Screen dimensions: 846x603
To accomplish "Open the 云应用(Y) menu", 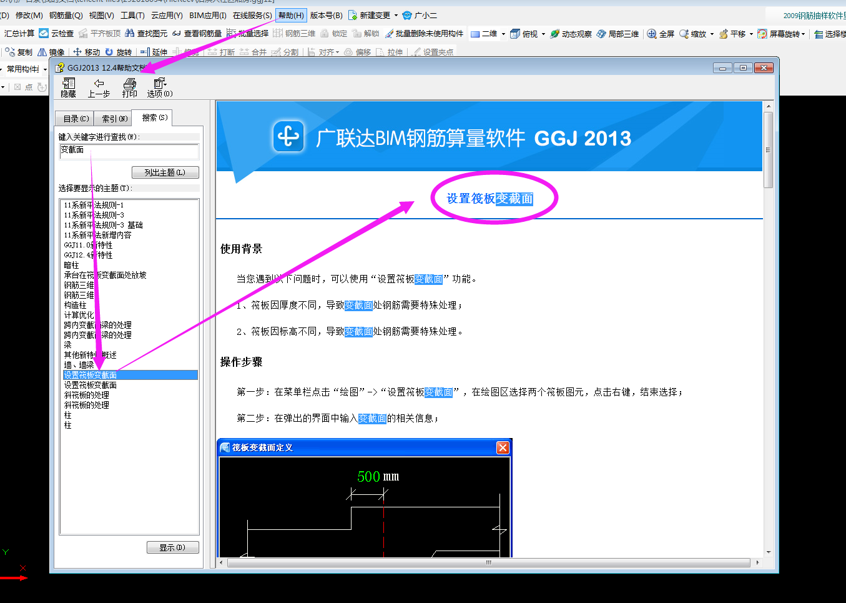I will [x=167, y=15].
